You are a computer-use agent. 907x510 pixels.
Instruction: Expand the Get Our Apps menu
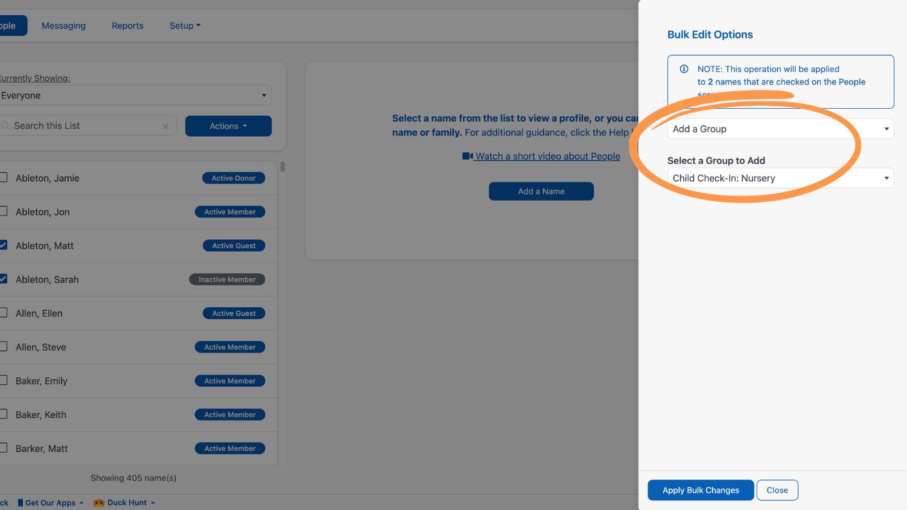coord(50,503)
